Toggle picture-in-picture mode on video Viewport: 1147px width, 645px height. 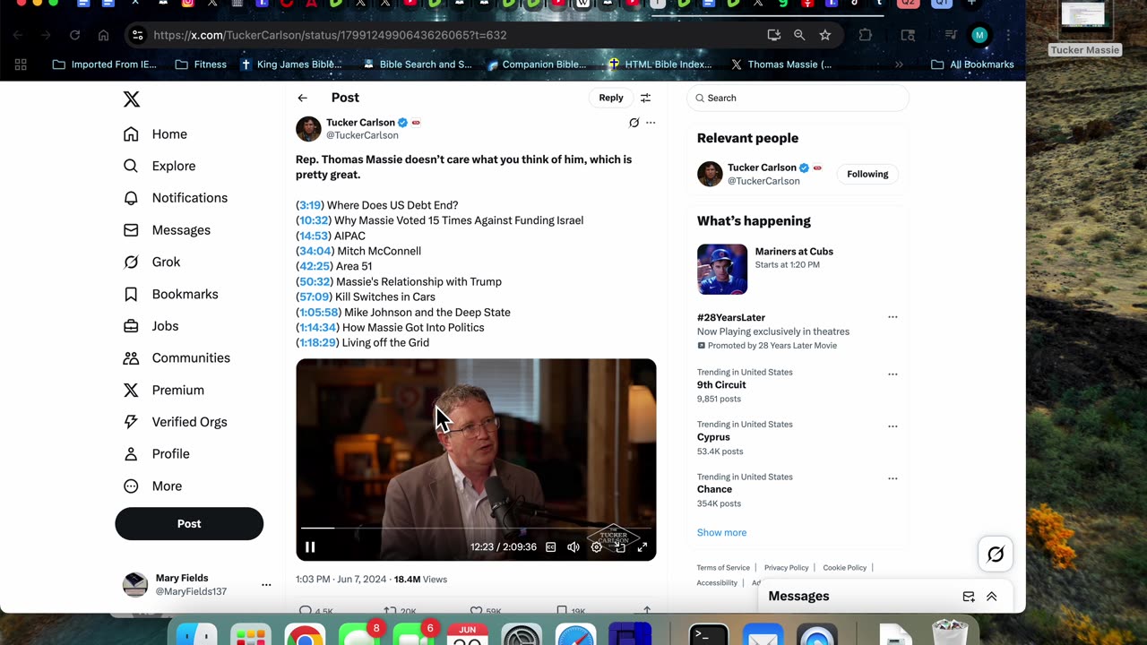pos(619,547)
